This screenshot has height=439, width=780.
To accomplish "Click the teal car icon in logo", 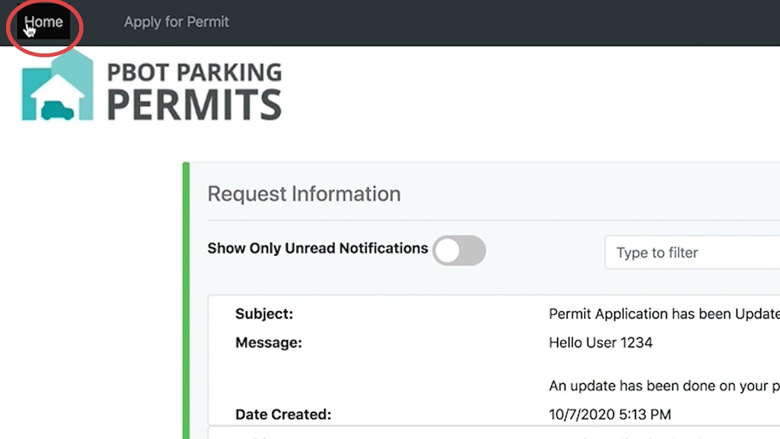I will pyautogui.click(x=57, y=111).
